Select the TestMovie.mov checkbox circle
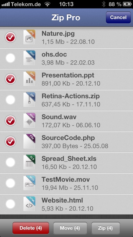Viewport: 133px width, 237px height. point(10,183)
